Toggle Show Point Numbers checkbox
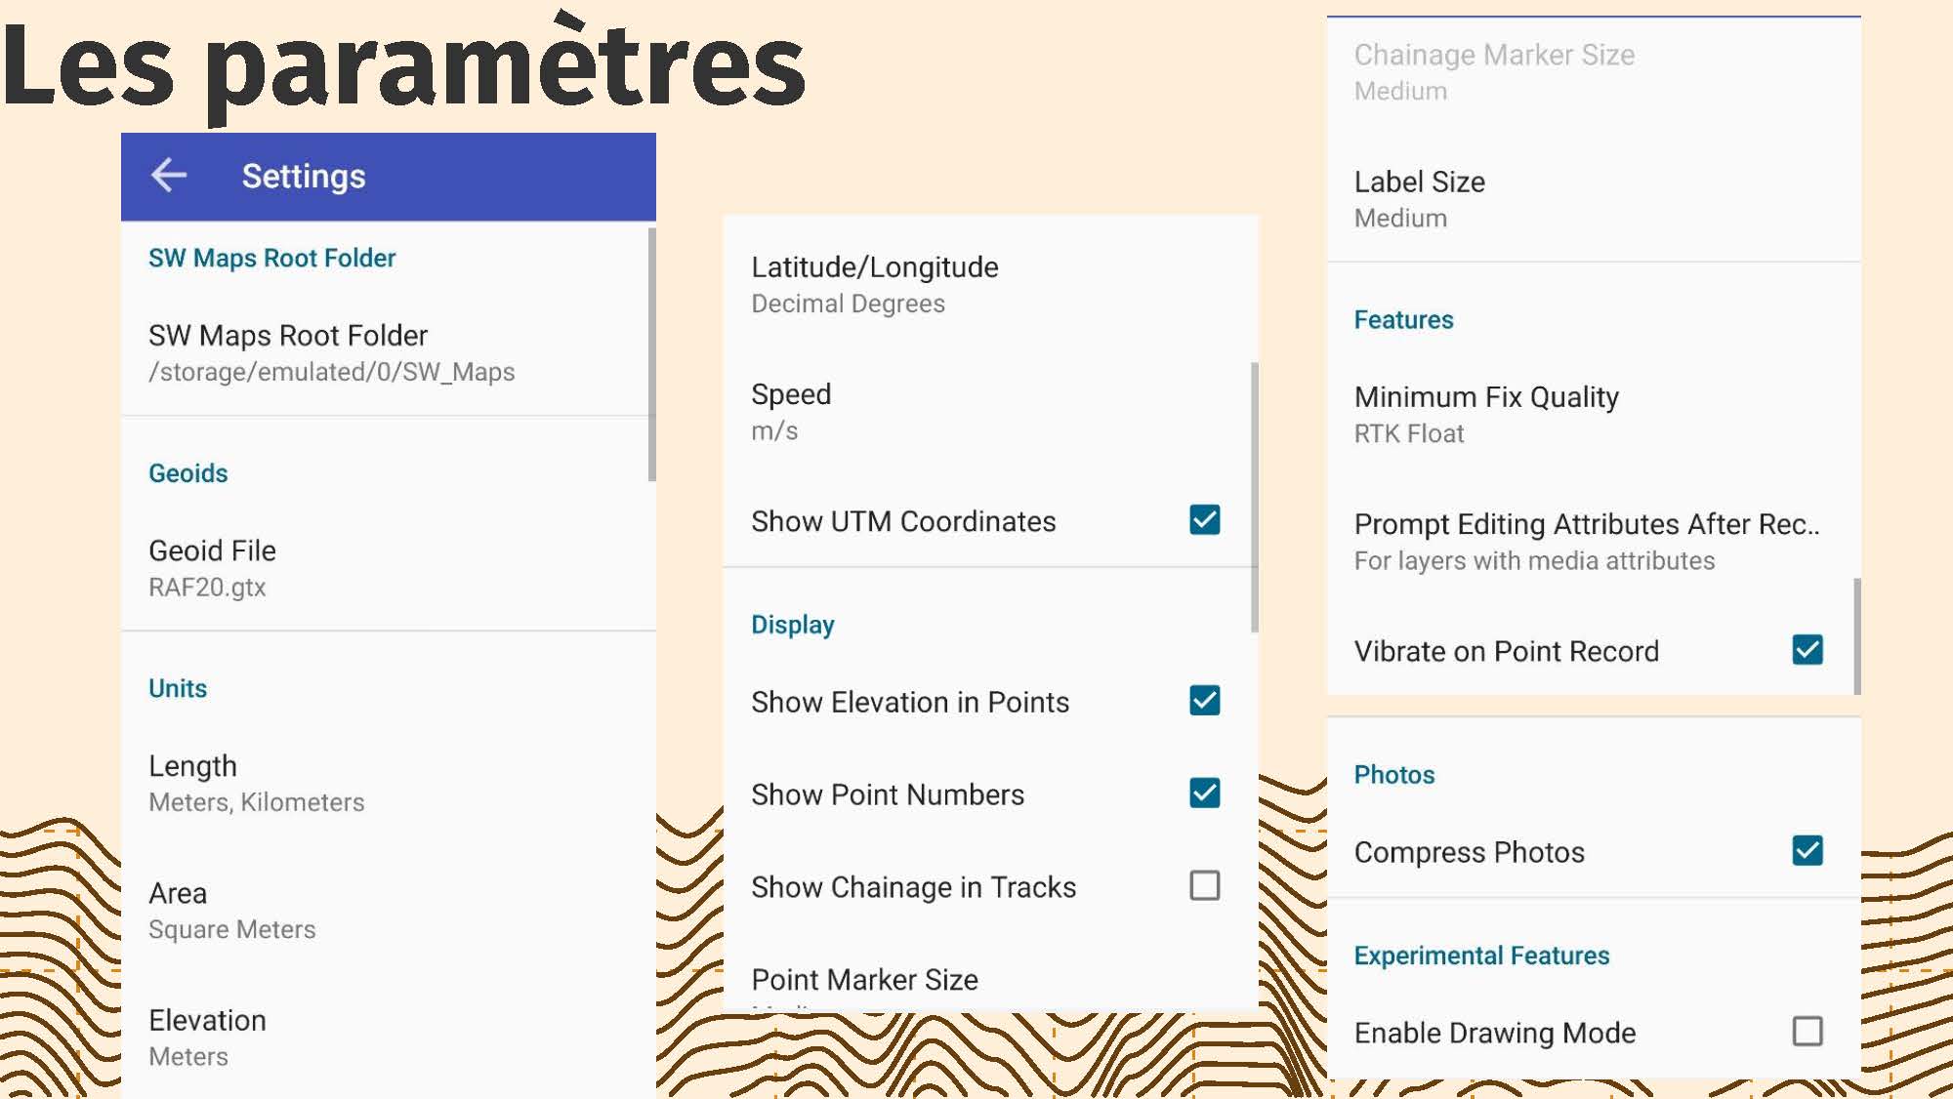Viewport: 1953px width, 1099px height. (x=1204, y=794)
